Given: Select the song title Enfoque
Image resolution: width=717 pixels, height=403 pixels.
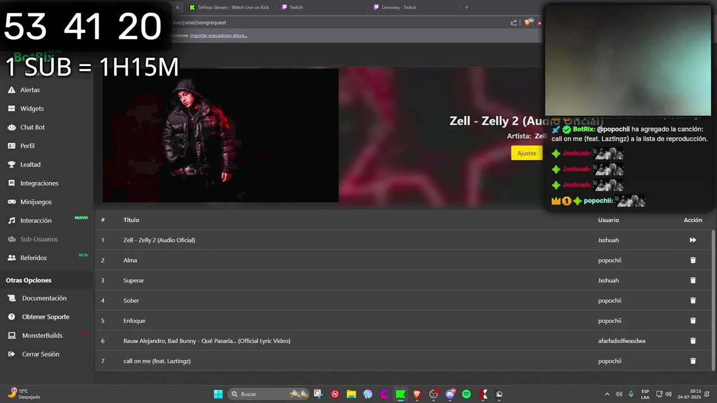Looking at the screenshot, I should pyautogui.click(x=134, y=321).
